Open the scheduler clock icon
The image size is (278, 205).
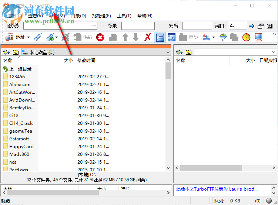pos(246,37)
